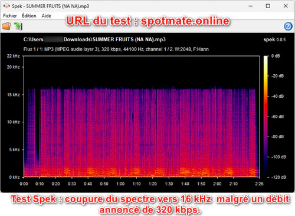This screenshot has width=295, height=216.
Task: Click the 0:30 time axis label
Action: click(72, 184)
